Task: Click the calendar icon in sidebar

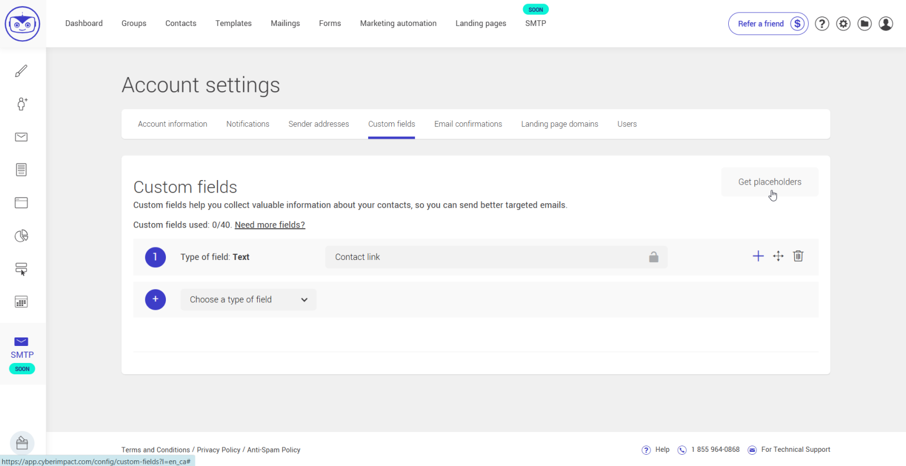Action: pos(22,302)
